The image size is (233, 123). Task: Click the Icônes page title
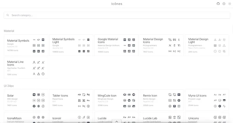117,4
